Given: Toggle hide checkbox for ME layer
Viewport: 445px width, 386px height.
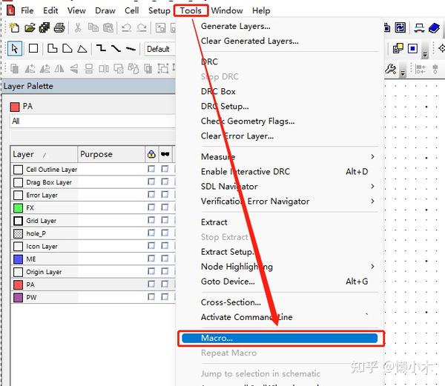Looking at the screenshot, I should pyautogui.click(x=165, y=258).
